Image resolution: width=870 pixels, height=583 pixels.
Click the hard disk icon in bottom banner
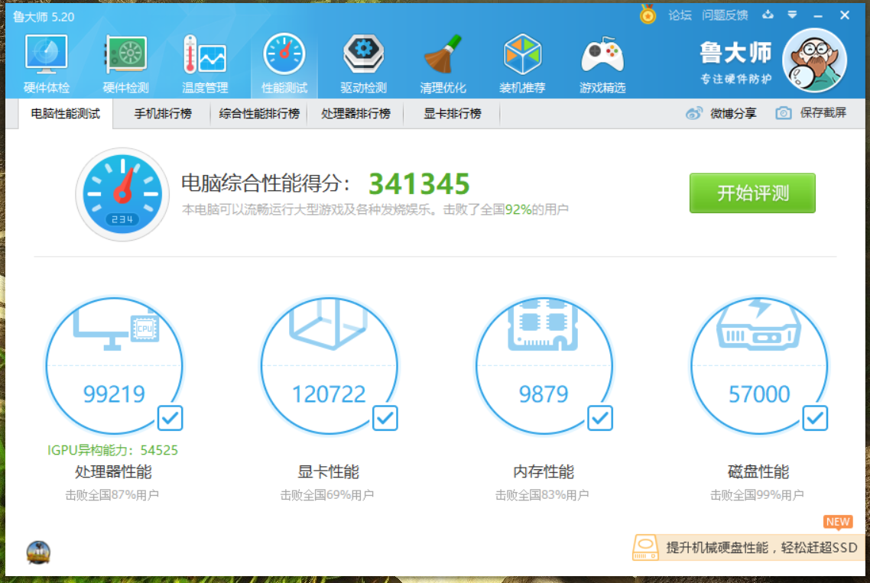coord(645,548)
